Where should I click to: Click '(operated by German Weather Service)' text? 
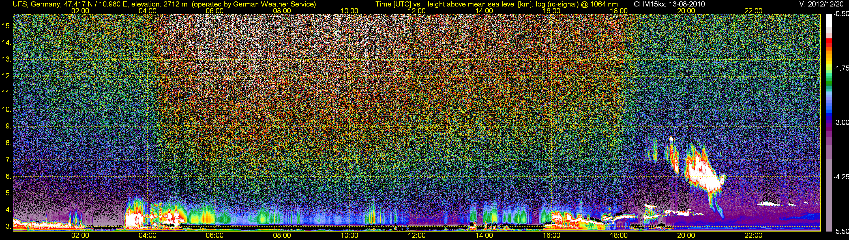pyautogui.click(x=254, y=4)
